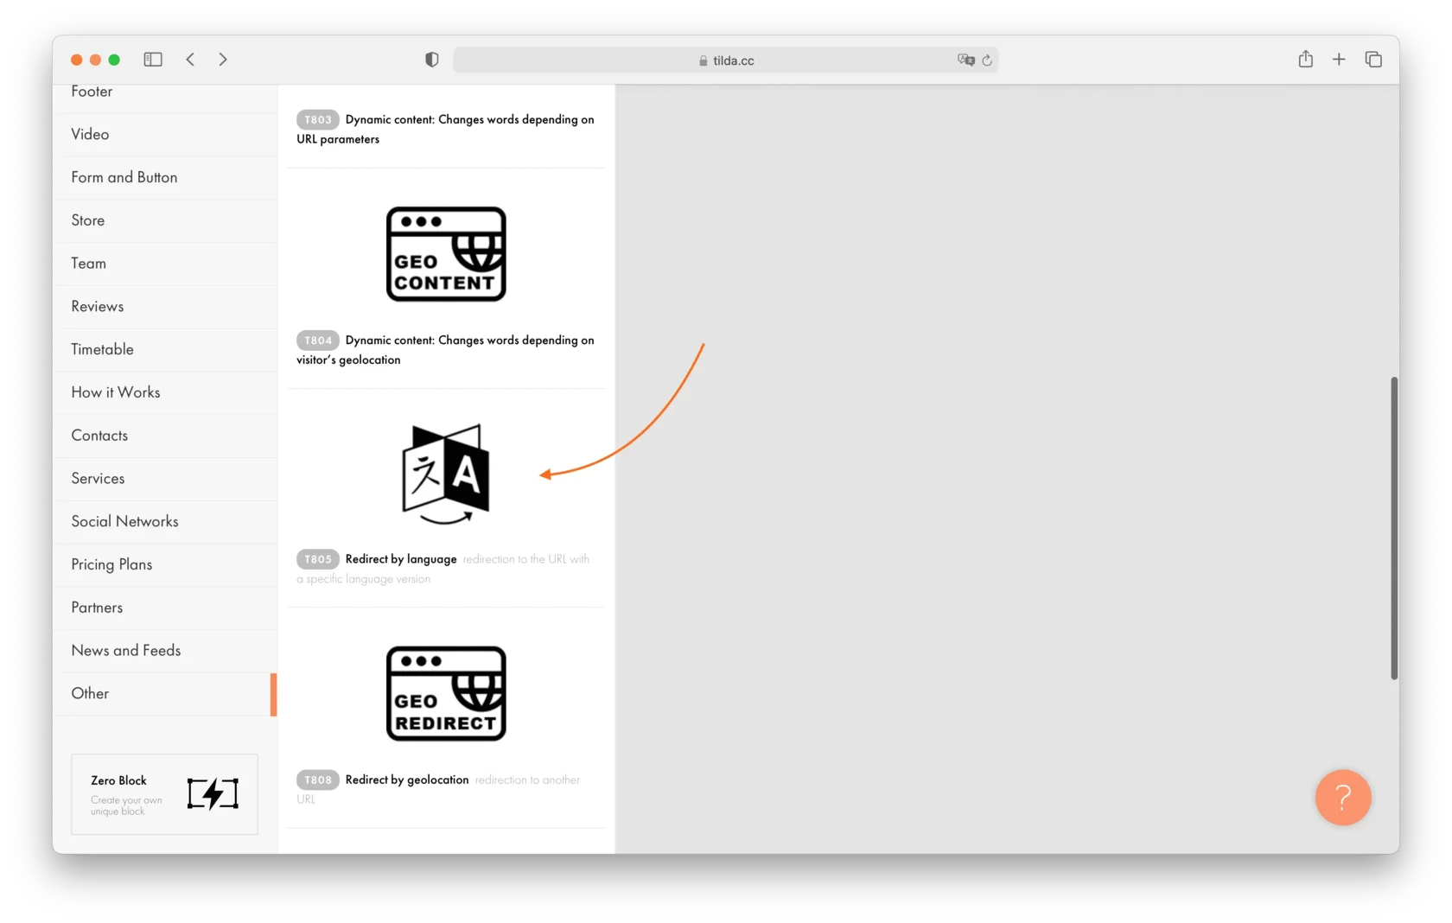Open the orange help question mark button

point(1342,797)
